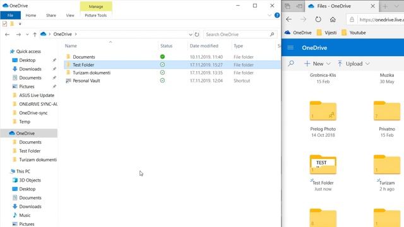This screenshot has height=227, width=404.
Task: Open Youtube bookmark folder
Action: click(353, 33)
